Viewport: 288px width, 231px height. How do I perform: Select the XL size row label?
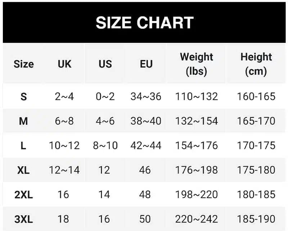(x=23, y=170)
